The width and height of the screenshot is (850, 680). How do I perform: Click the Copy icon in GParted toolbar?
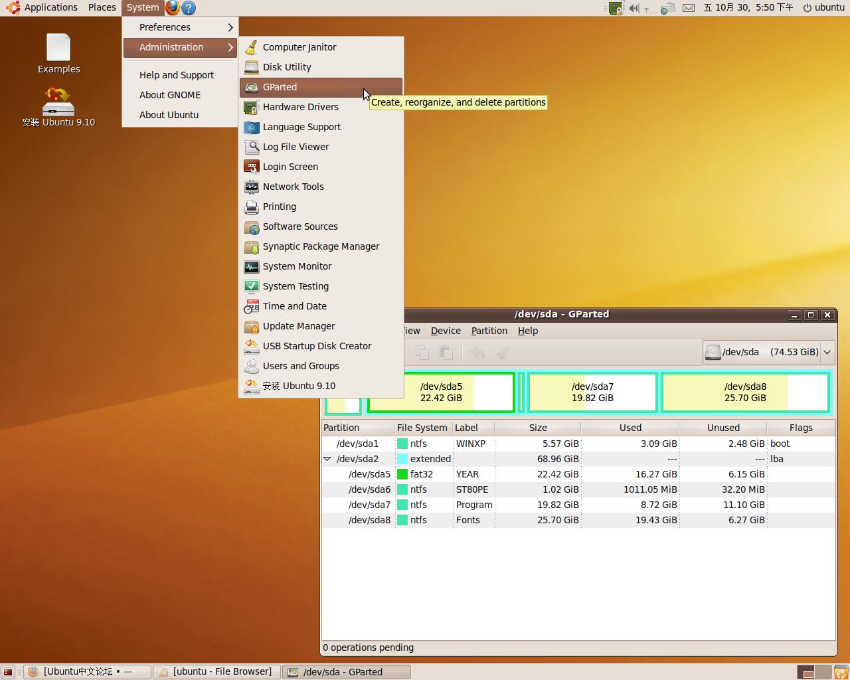tap(422, 353)
